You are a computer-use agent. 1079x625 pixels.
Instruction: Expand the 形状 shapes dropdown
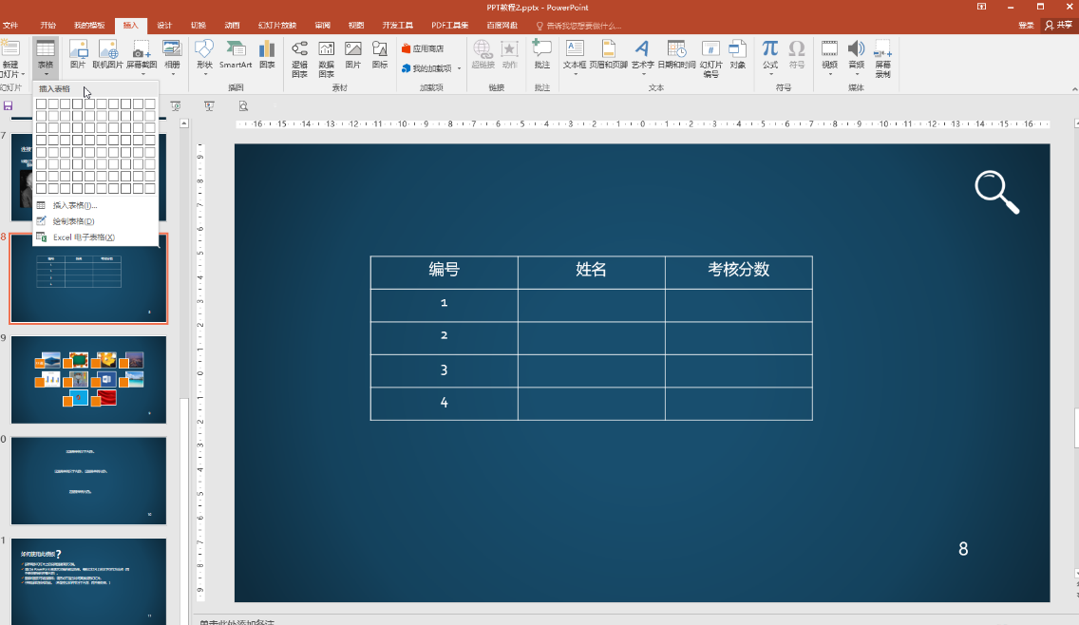[204, 56]
